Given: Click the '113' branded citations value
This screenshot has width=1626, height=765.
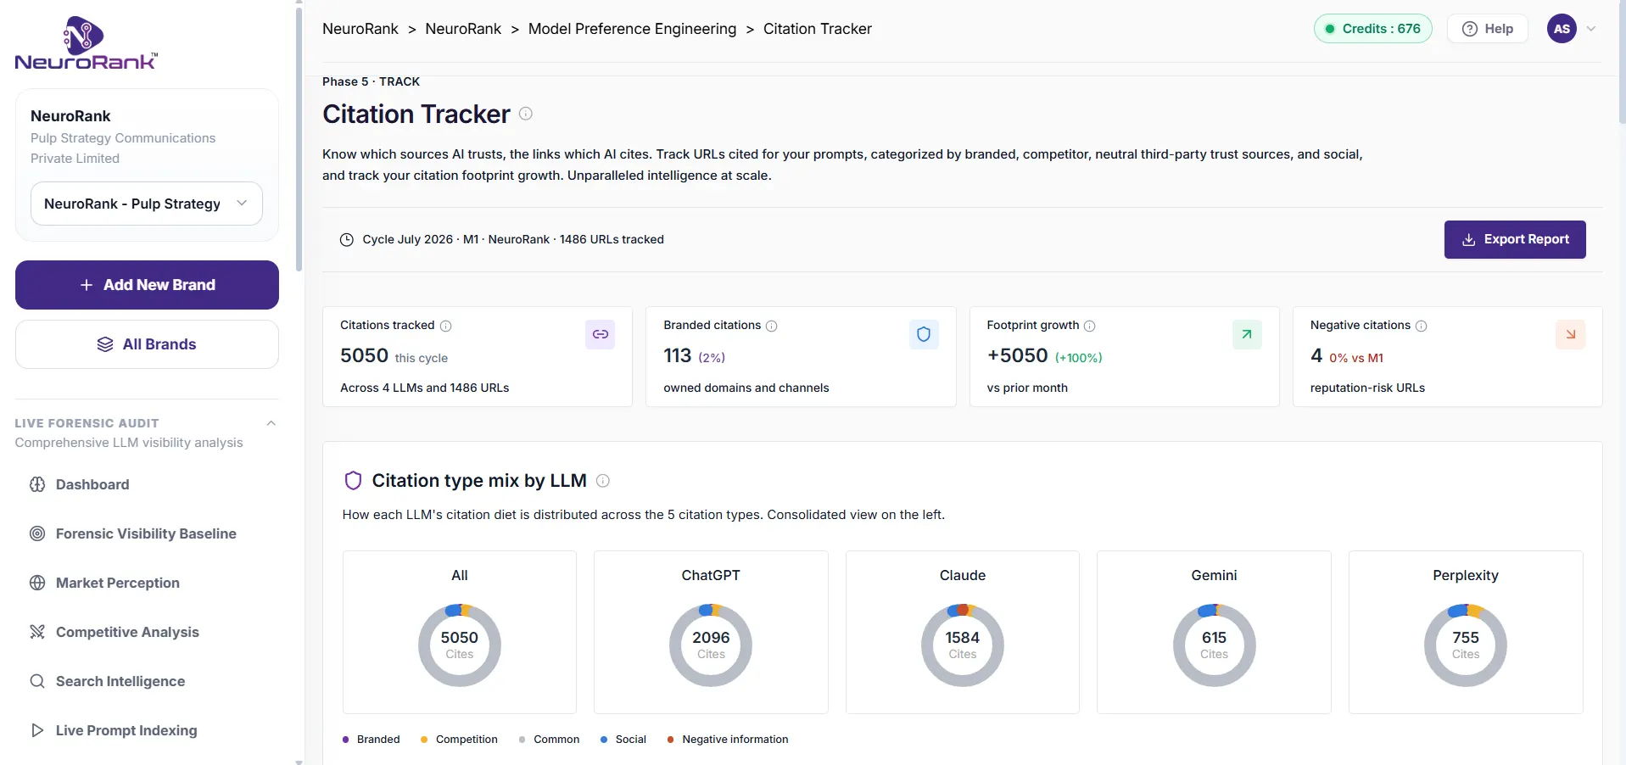Looking at the screenshot, I should click(678, 355).
